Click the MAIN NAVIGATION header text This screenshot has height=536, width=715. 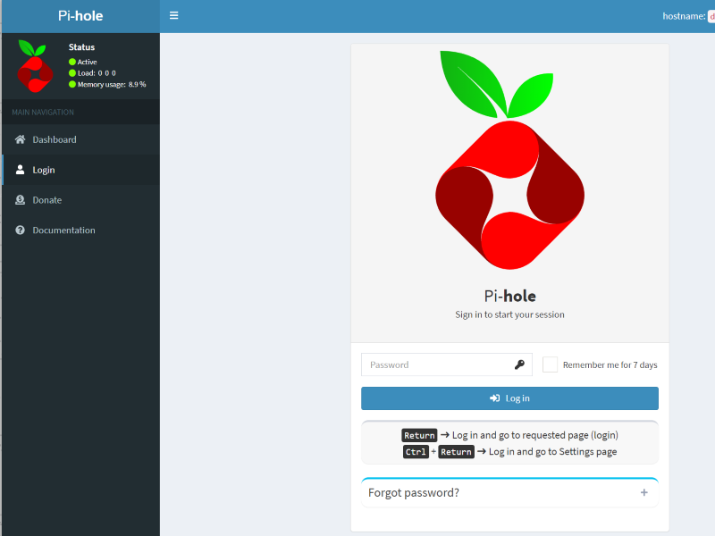pyautogui.click(x=43, y=113)
